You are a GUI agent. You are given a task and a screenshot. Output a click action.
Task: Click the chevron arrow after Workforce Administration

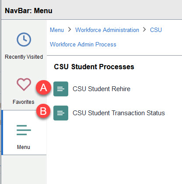pyautogui.click(x=144, y=29)
